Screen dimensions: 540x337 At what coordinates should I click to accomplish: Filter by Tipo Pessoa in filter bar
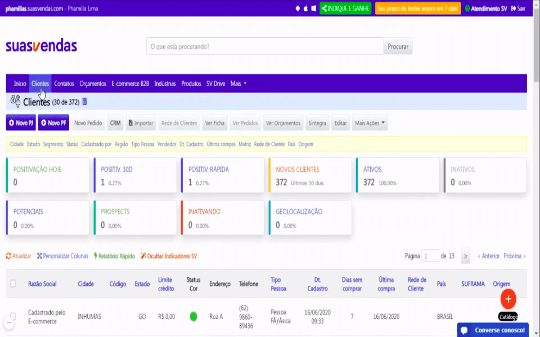pos(142,144)
